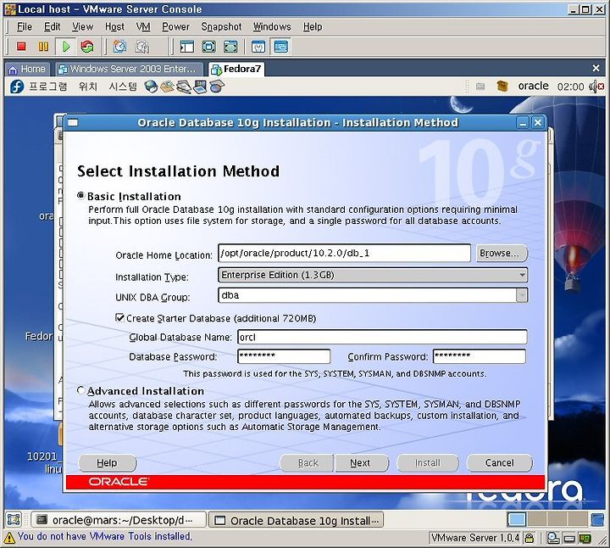Open Fedora main menu logo
The image size is (610, 548).
click(x=16, y=87)
